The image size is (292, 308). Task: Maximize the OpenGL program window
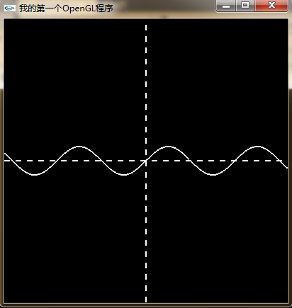click(x=245, y=6)
